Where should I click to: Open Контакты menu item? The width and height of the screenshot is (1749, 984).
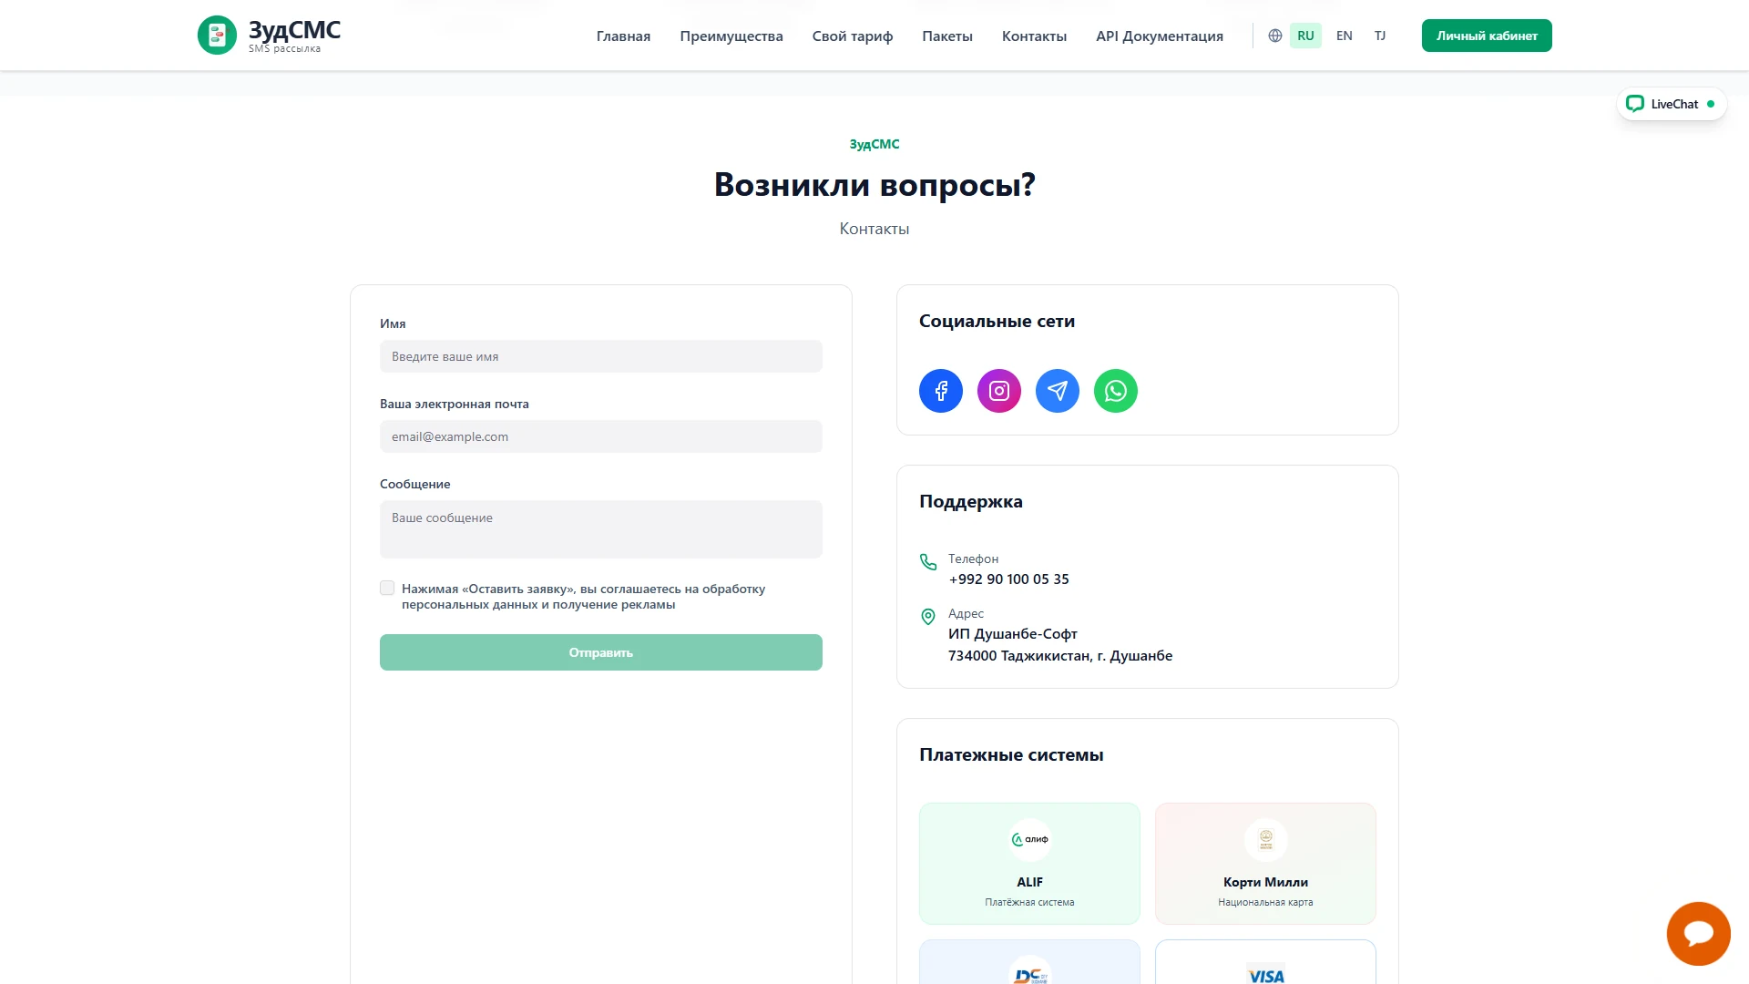(x=1034, y=36)
